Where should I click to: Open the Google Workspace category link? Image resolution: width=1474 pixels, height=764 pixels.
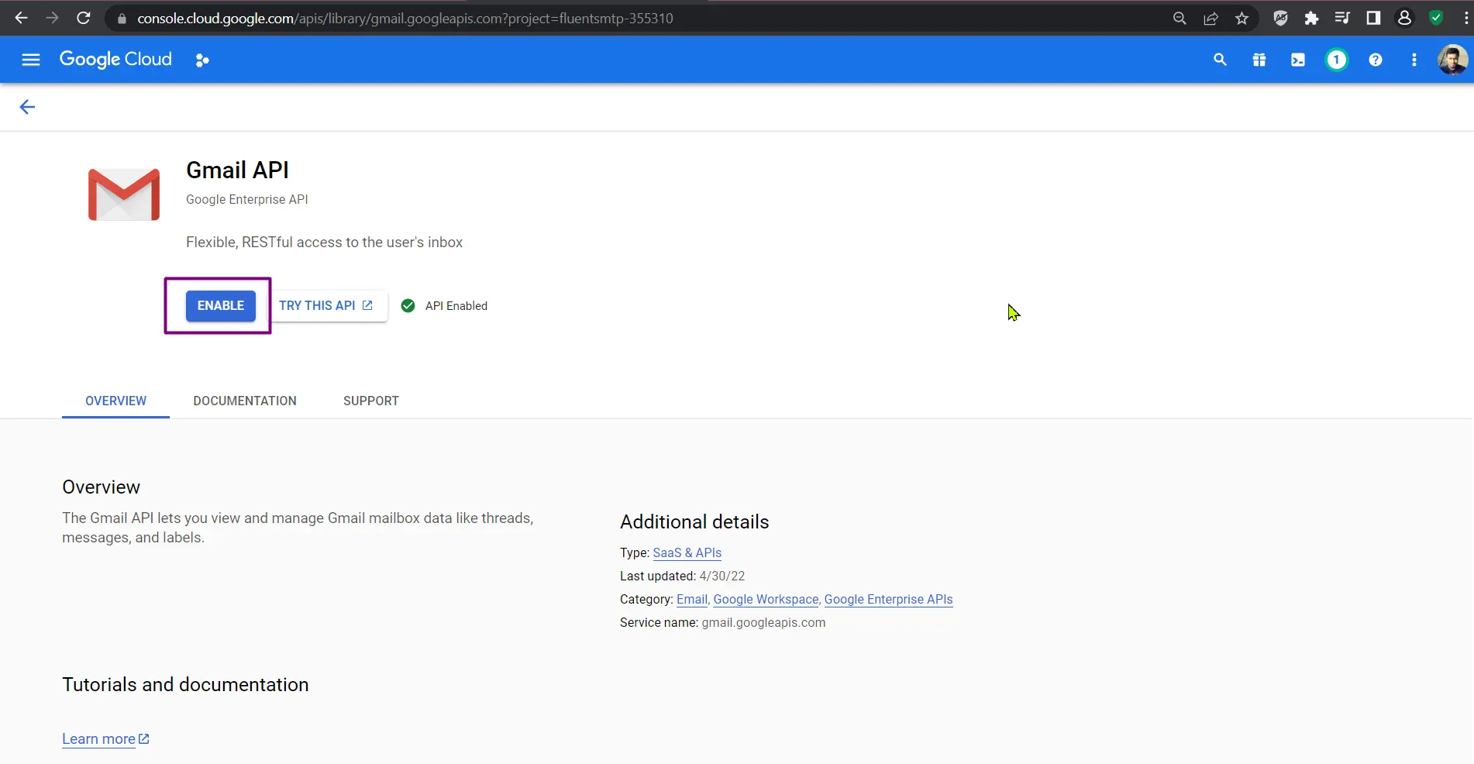[766, 599]
